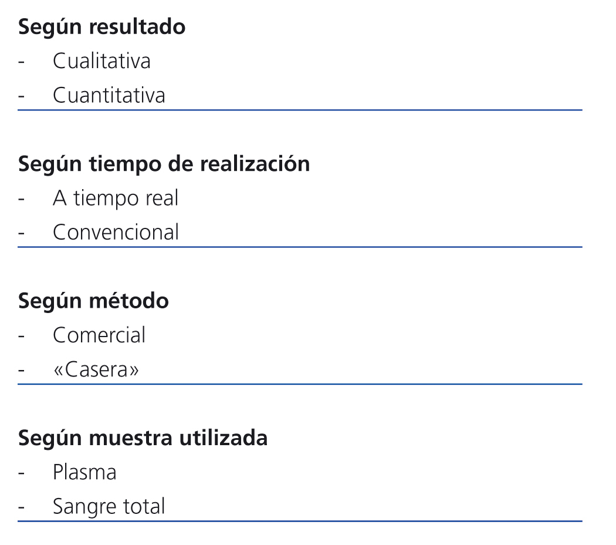Select the "Plasma" list item
Image resolution: width=616 pixels, height=545 pixels.
[84, 472]
